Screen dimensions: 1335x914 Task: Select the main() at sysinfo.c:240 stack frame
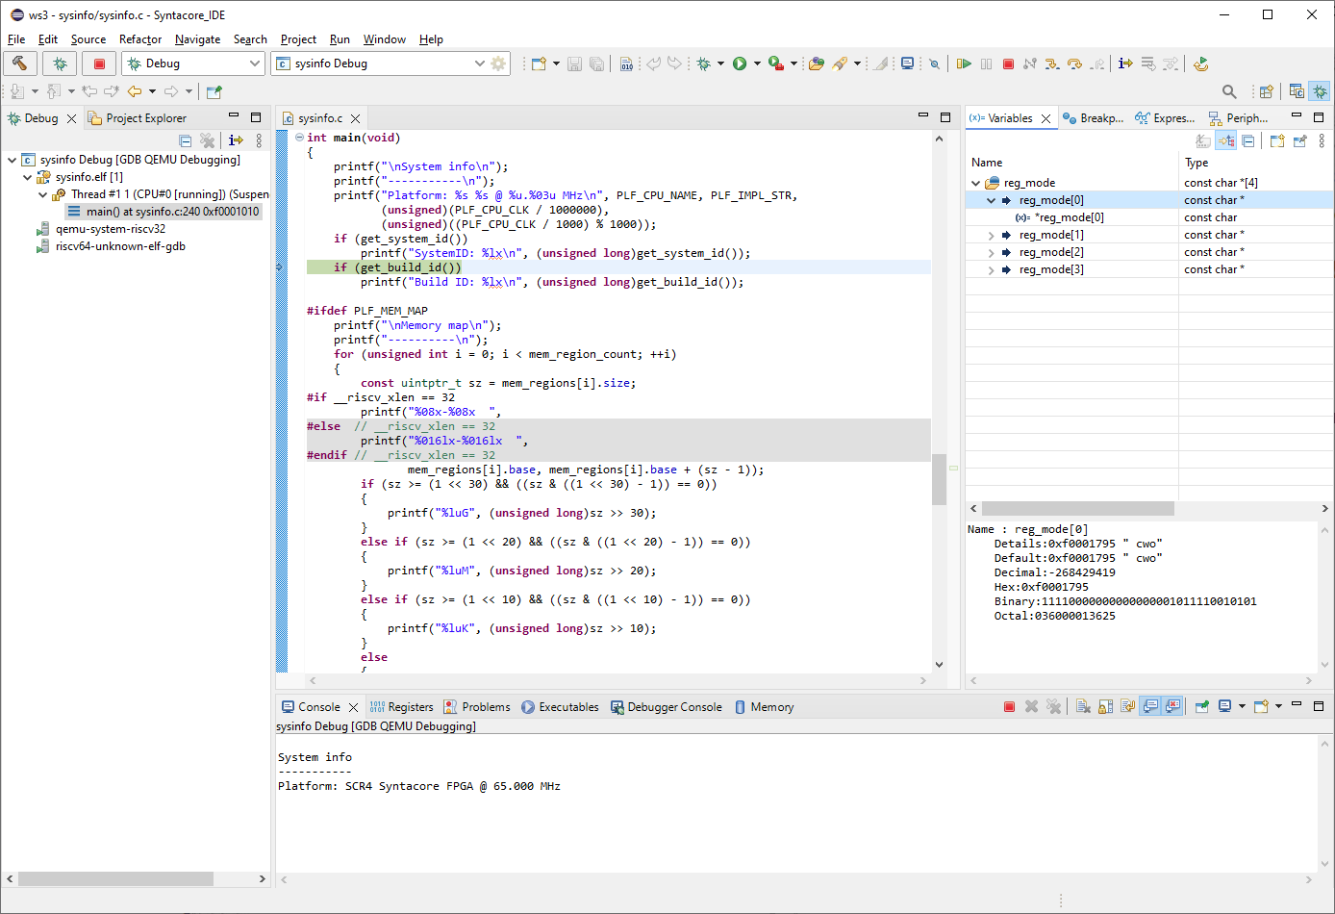pyautogui.click(x=164, y=212)
